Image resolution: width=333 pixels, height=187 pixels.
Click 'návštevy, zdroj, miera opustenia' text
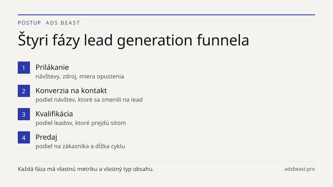point(80,76)
